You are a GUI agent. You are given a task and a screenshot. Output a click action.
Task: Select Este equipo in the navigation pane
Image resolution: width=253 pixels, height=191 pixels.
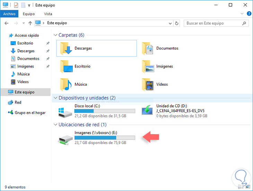(26, 92)
